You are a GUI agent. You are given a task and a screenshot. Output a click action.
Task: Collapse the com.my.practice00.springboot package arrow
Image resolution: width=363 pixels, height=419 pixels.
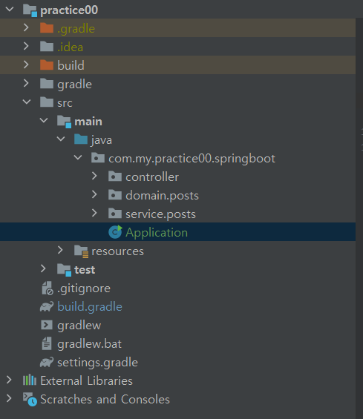[78, 157]
